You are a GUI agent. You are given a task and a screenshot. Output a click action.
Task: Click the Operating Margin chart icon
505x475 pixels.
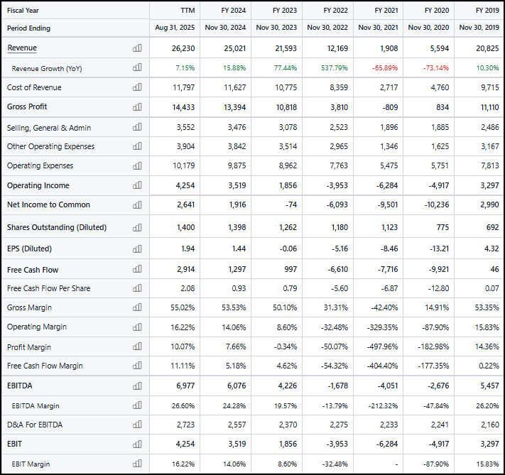point(137,327)
